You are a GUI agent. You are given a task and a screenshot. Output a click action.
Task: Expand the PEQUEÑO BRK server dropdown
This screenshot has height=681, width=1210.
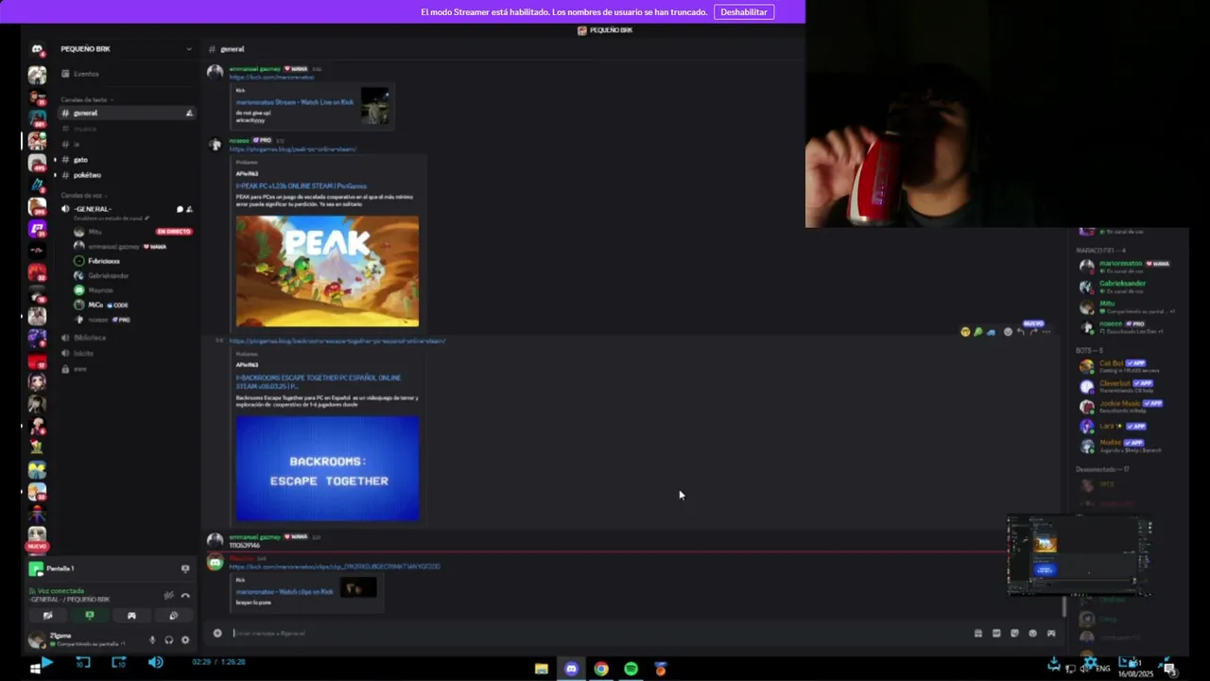coord(188,49)
